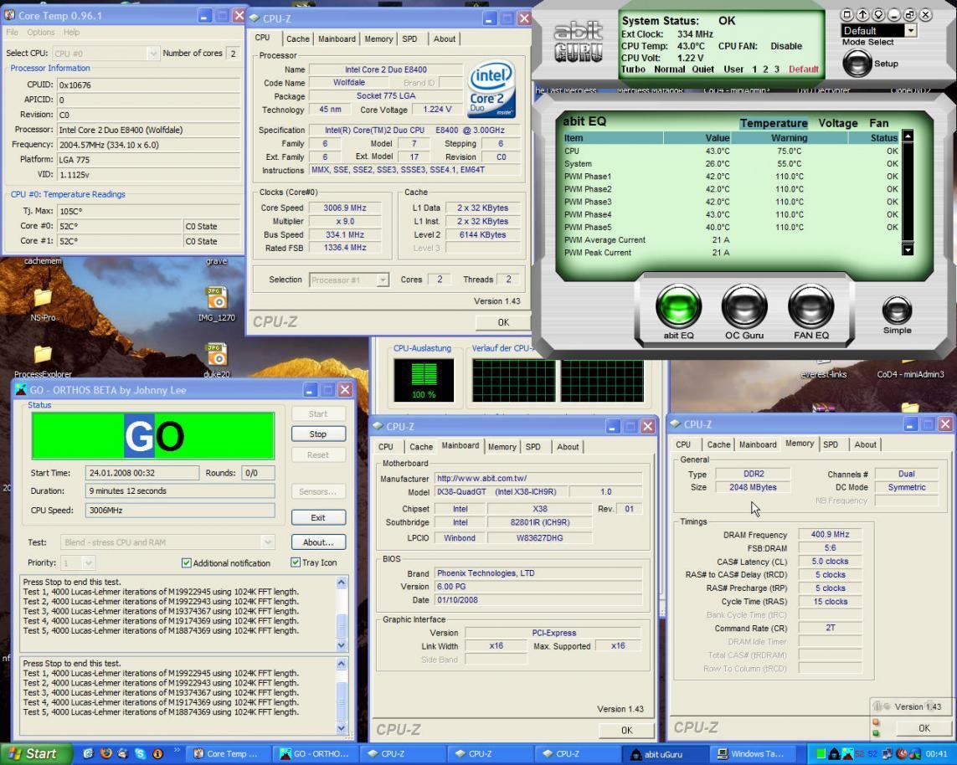Click the system tray clock
The image size is (957, 765).
click(x=936, y=754)
